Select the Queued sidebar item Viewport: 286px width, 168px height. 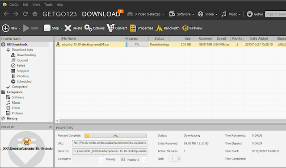(22, 60)
